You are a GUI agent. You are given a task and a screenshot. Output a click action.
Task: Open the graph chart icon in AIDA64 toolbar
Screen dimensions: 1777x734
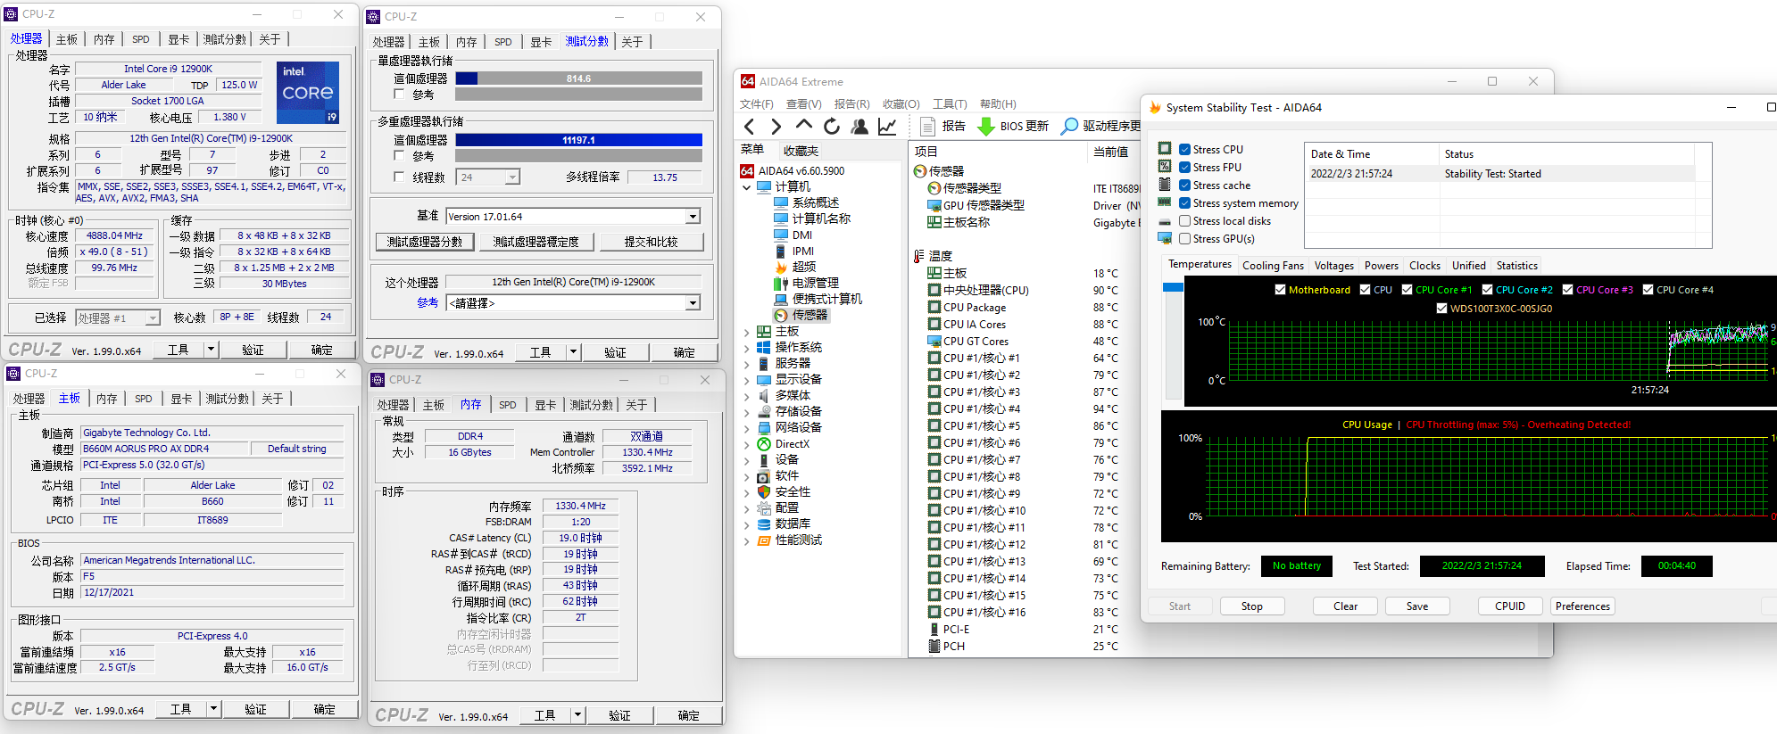pos(887,127)
